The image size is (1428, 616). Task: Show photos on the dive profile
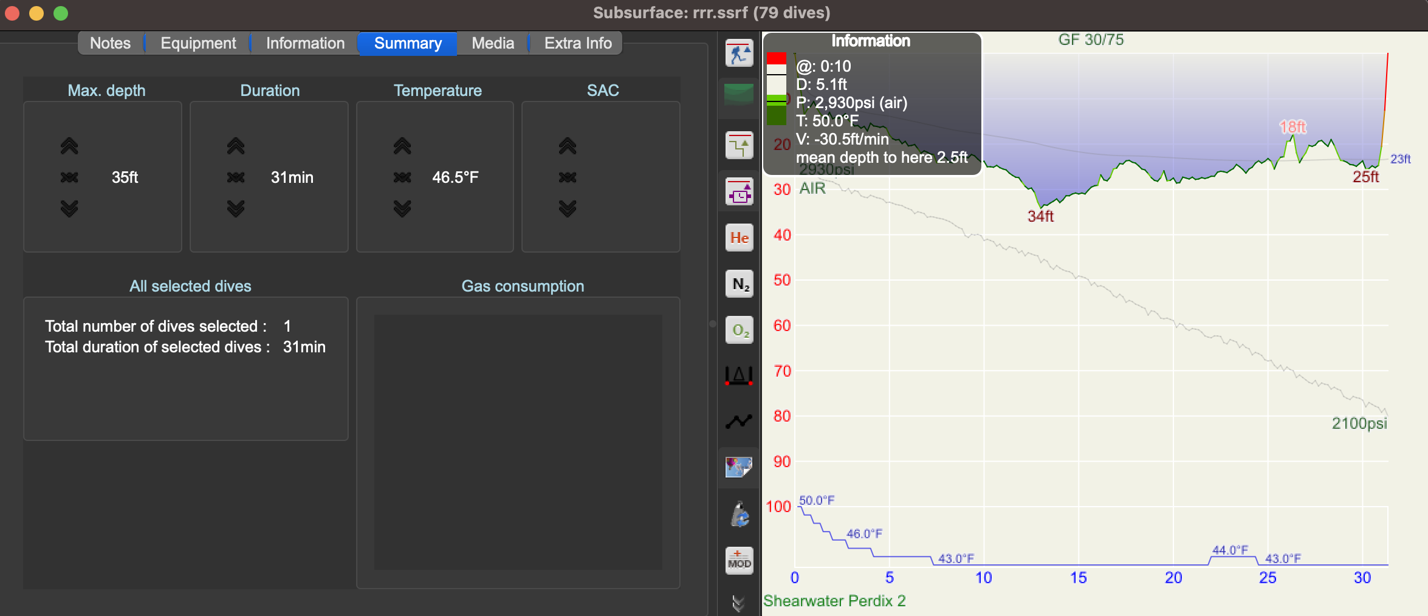pos(738,468)
